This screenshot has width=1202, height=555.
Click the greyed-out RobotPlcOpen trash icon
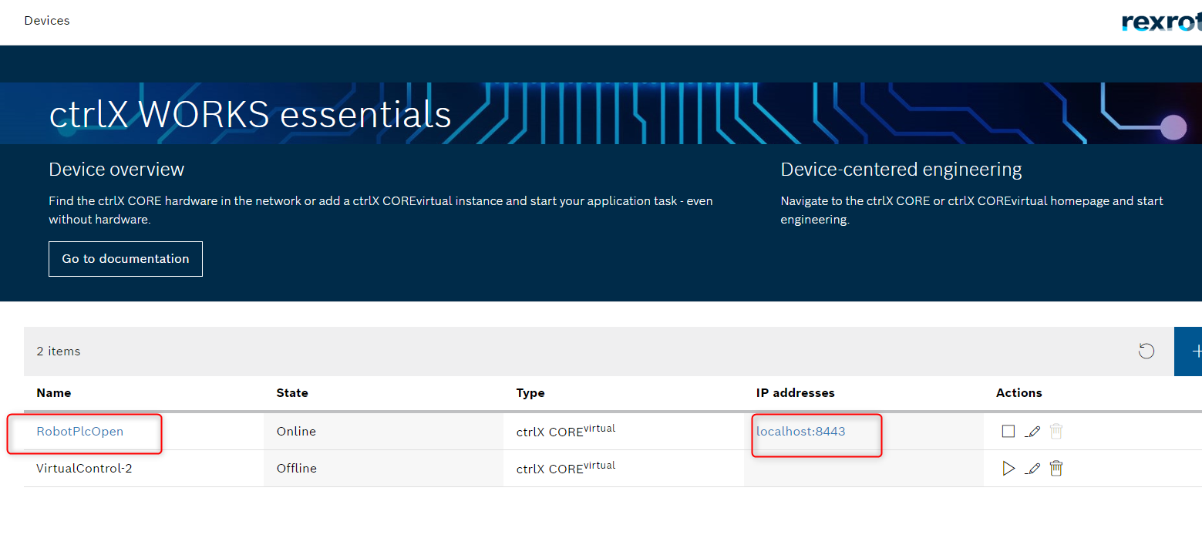pyautogui.click(x=1056, y=432)
